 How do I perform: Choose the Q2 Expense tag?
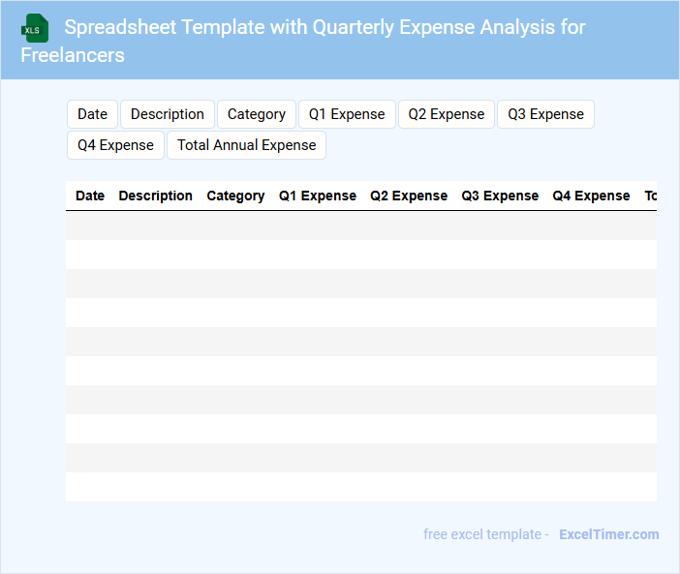(x=447, y=114)
